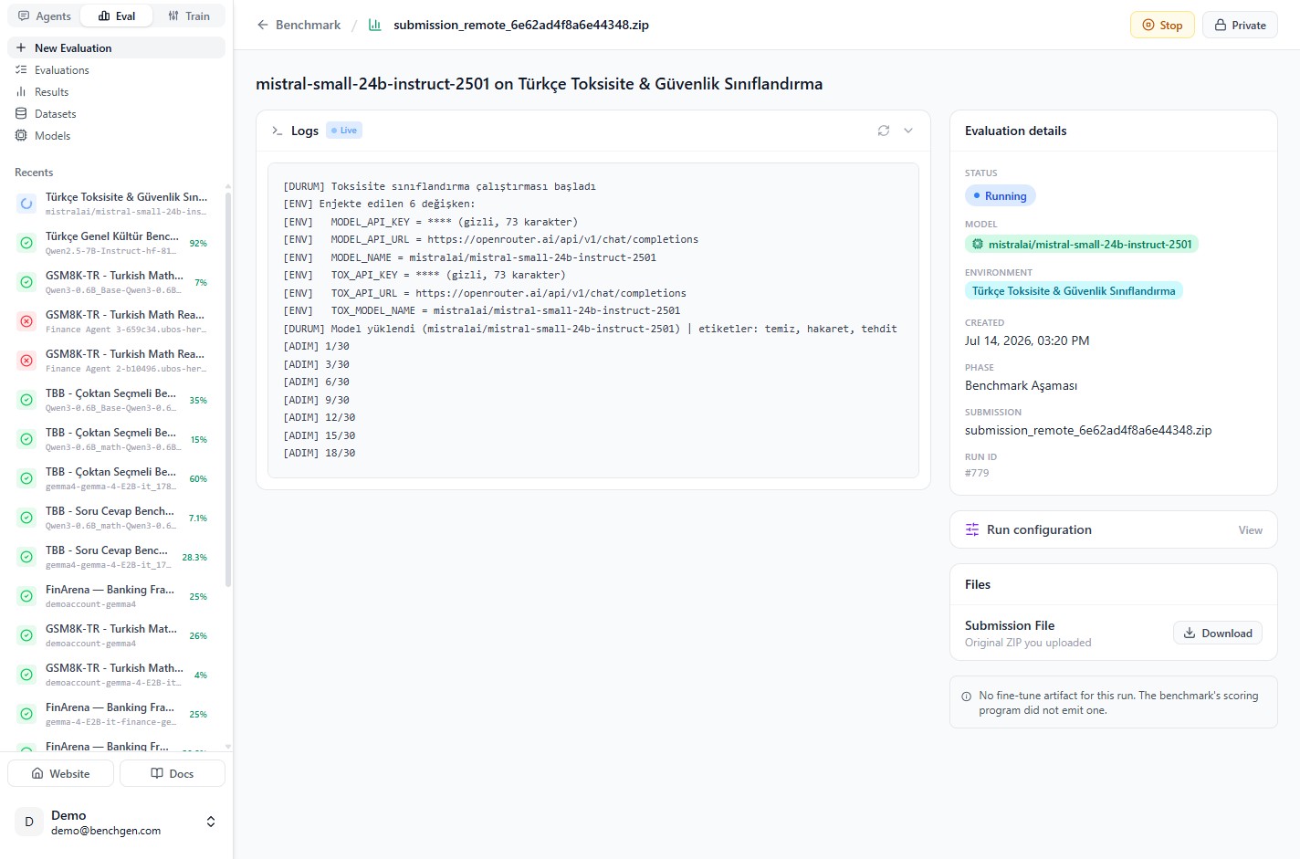Click the submission_remote_6e62ad4f8a6e44348.zip text under Submission

[x=1088, y=430]
